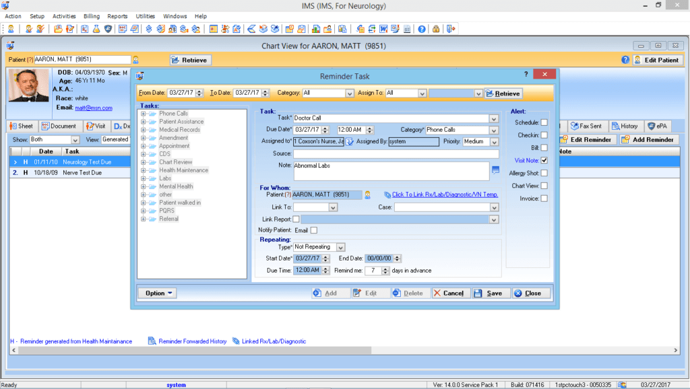Image resolution: width=690 pixels, height=389 pixels.
Task: Click the bar chart reports icon on toolbar
Action: click(x=315, y=29)
